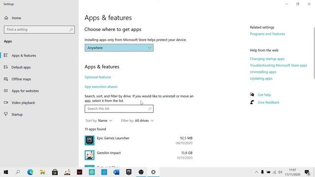The image size is (315, 177).
Task: Click the Epic Games Launcher app icon
Action: [x=90, y=140]
